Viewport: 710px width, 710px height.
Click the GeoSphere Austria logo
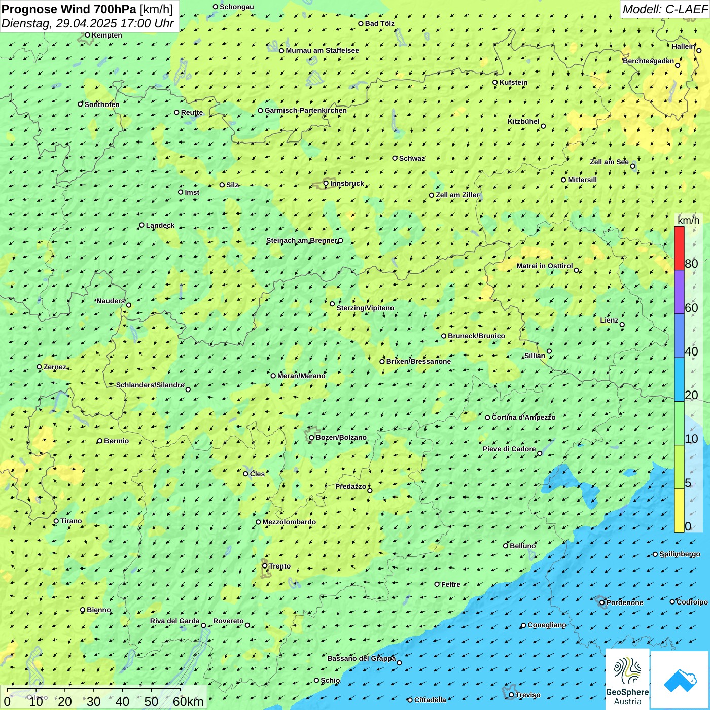pyautogui.click(x=627, y=679)
